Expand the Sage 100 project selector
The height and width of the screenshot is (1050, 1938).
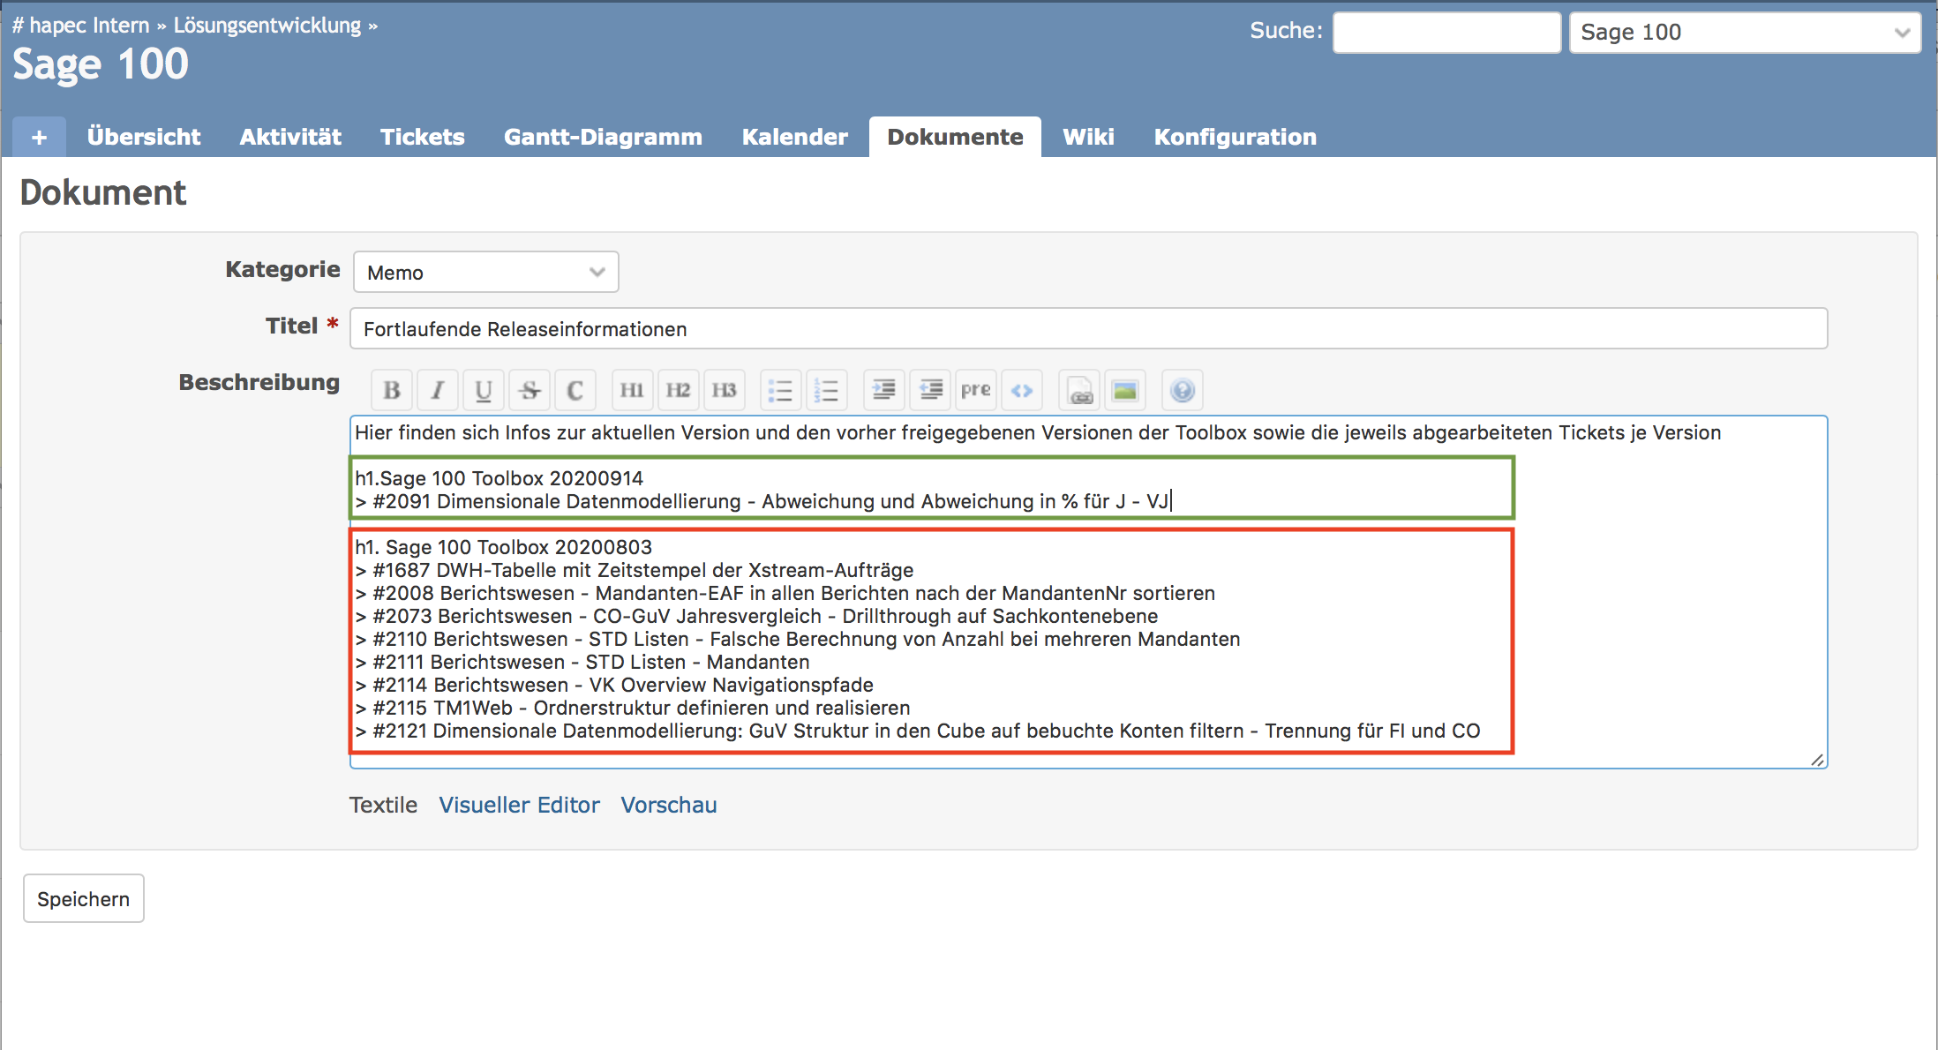click(1744, 33)
